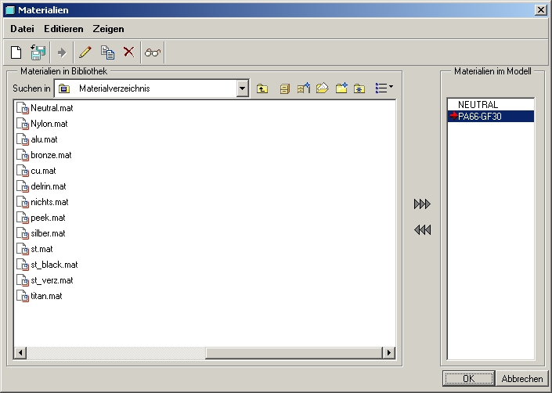This screenshot has width=552, height=393.
Task: Confirm with the OK button
Action: coord(469,379)
